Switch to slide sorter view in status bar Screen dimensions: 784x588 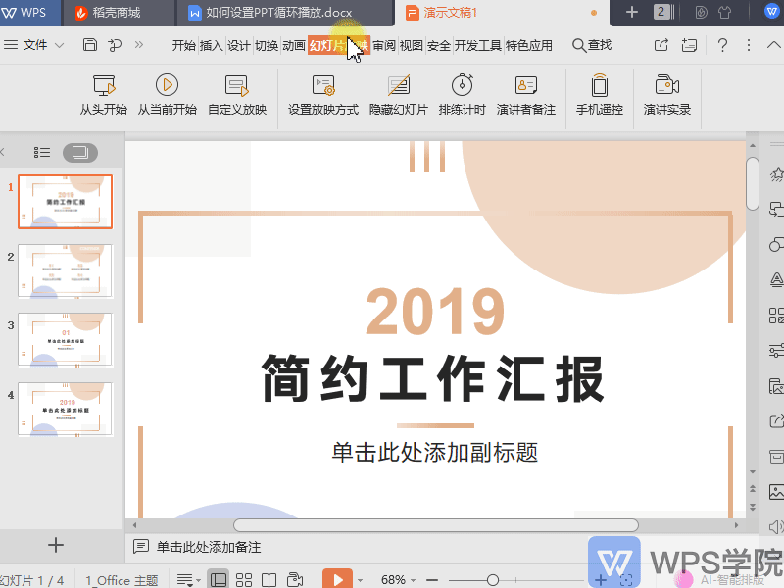click(243, 578)
